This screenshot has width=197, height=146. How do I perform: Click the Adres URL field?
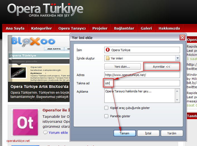(x=142, y=75)
